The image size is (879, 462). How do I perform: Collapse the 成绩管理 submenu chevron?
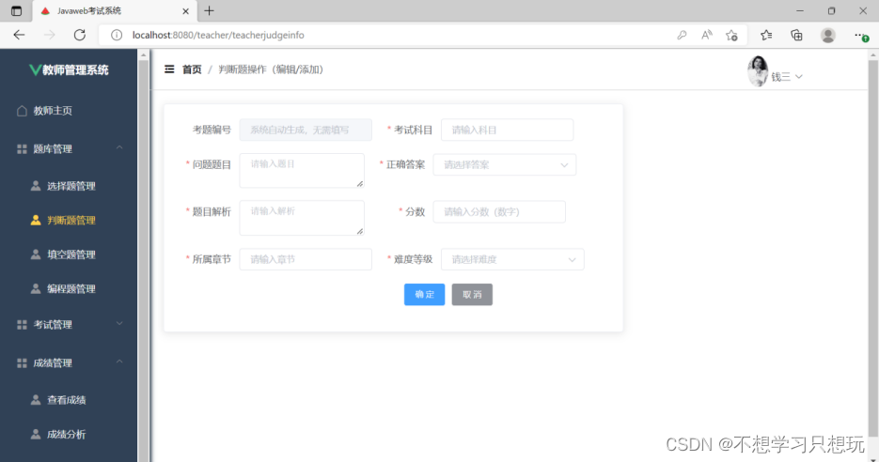pyautogui.click(x=119, y=362)
